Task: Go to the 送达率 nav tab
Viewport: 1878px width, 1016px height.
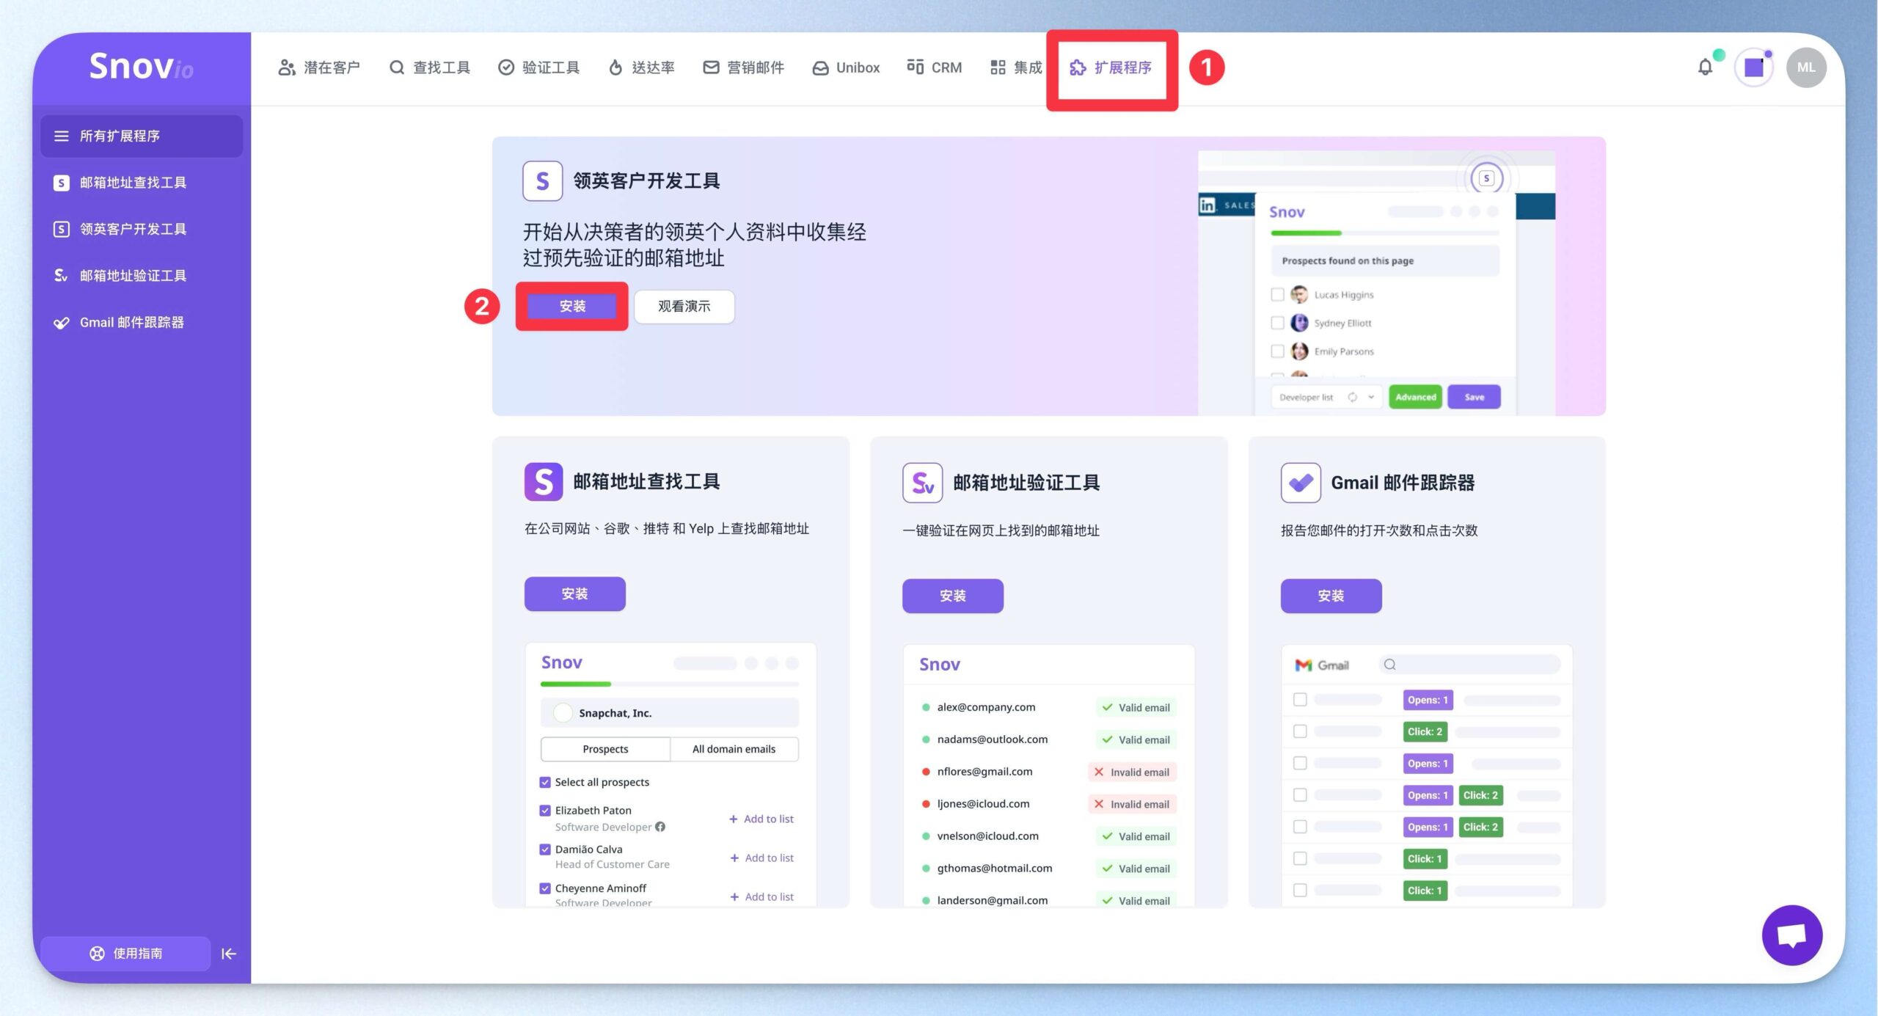Action: tap(641, 67)
